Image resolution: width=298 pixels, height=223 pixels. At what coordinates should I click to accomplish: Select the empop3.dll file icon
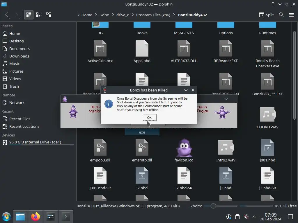coord(100,148)
